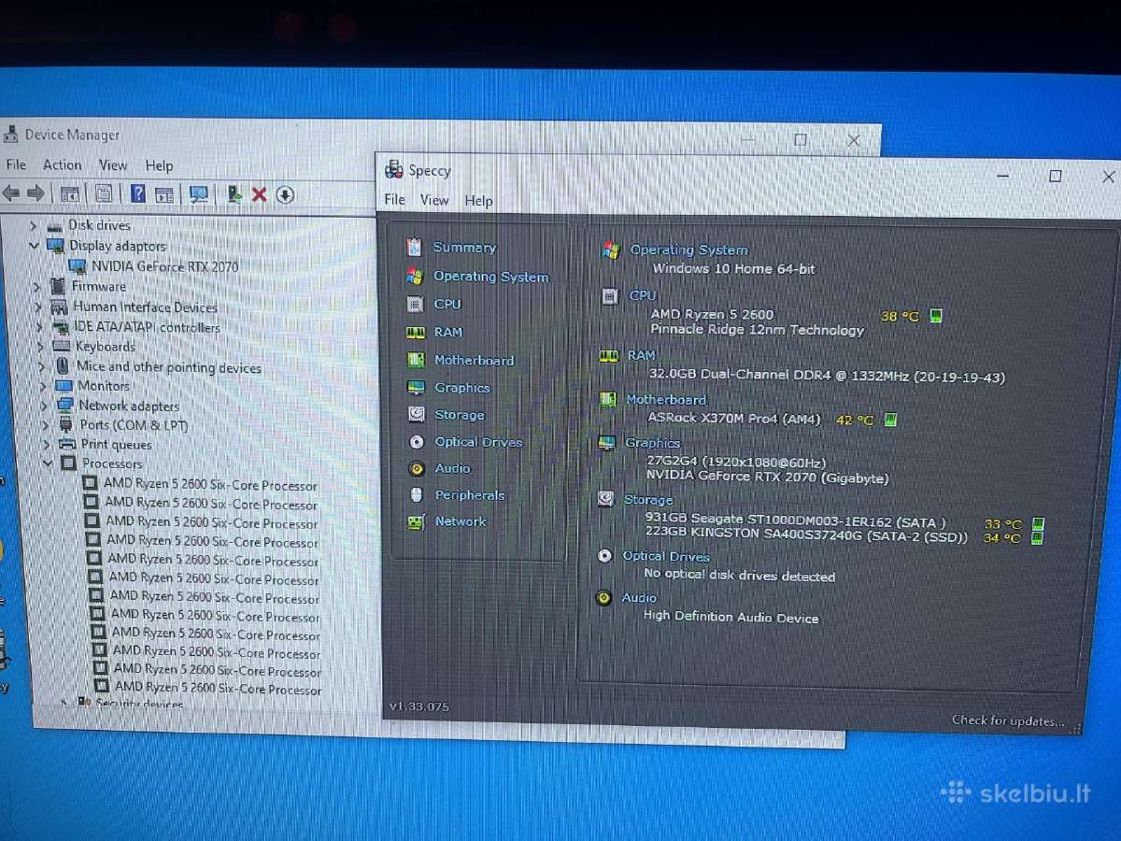Image resolution: width=1121 pixels, height=841 pixels.
Task: Open Motherboard heading link in Speccy summary
Action: [666, 399]
